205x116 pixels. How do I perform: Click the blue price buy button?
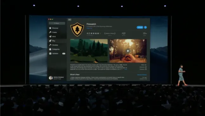pos(140,27)
